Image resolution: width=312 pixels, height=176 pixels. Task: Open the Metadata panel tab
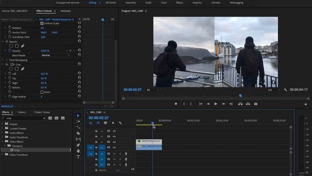coord(65,11)
